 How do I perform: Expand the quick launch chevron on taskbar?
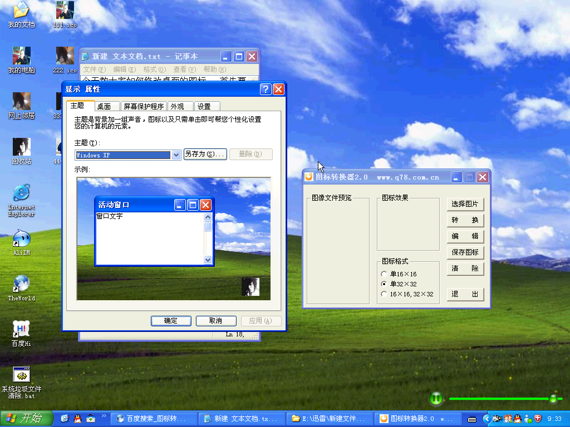pos(104,416)
